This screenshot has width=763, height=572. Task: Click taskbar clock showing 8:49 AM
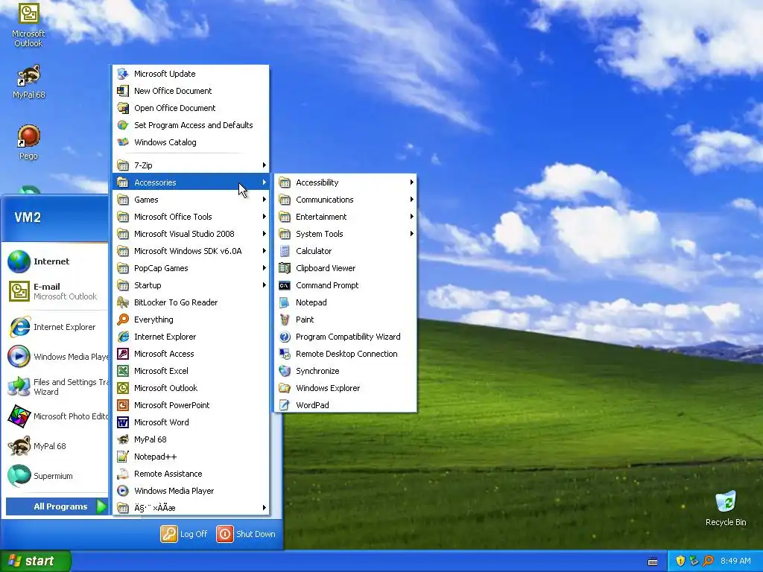pyautogui.click(x=735, y=561)
